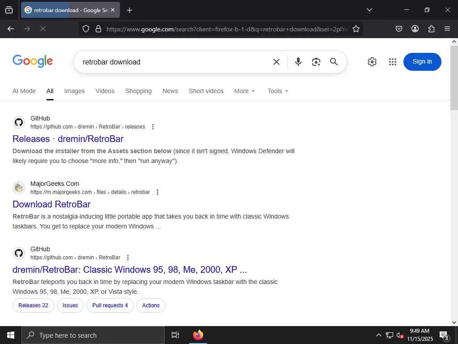
Task: Switch to AI Mode tab
Action: 24,91
